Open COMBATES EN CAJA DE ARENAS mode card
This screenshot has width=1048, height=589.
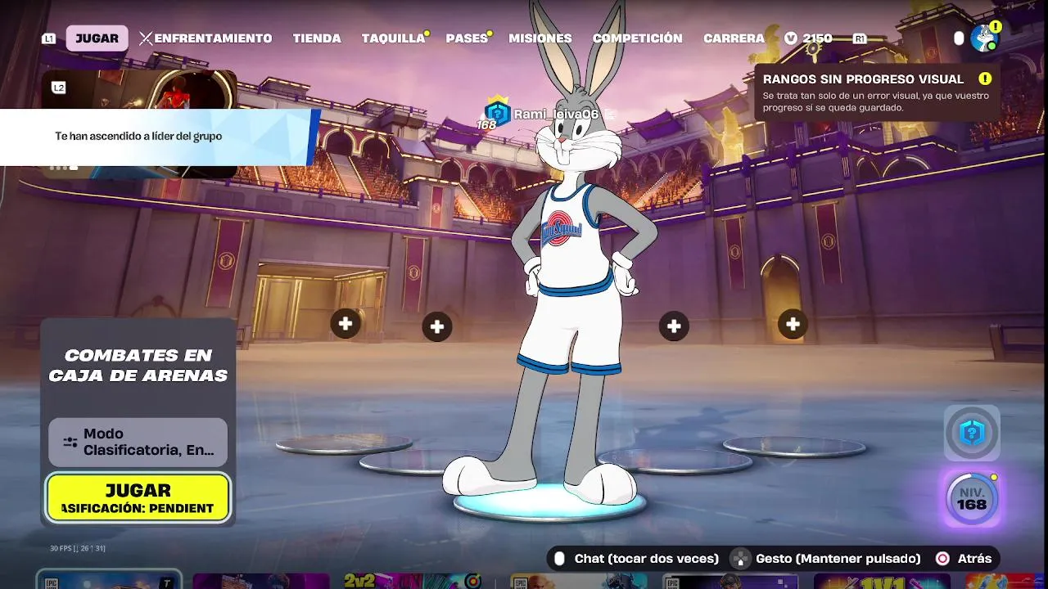[138, 365]
